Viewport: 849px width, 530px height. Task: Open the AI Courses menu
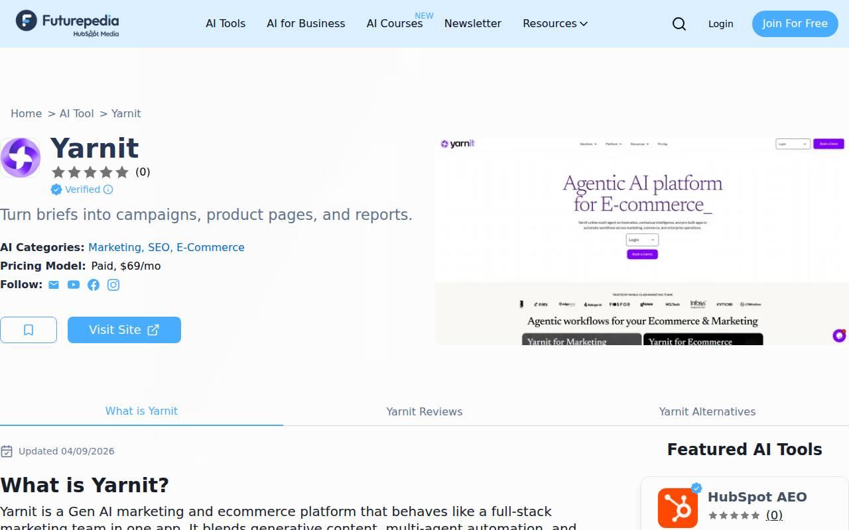click(x=395, y=24)
